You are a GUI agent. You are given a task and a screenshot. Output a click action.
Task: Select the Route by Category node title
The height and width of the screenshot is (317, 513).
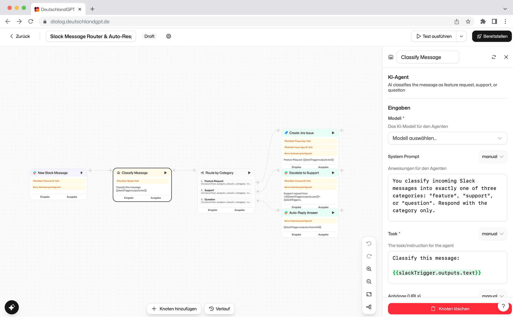[219, 173]
